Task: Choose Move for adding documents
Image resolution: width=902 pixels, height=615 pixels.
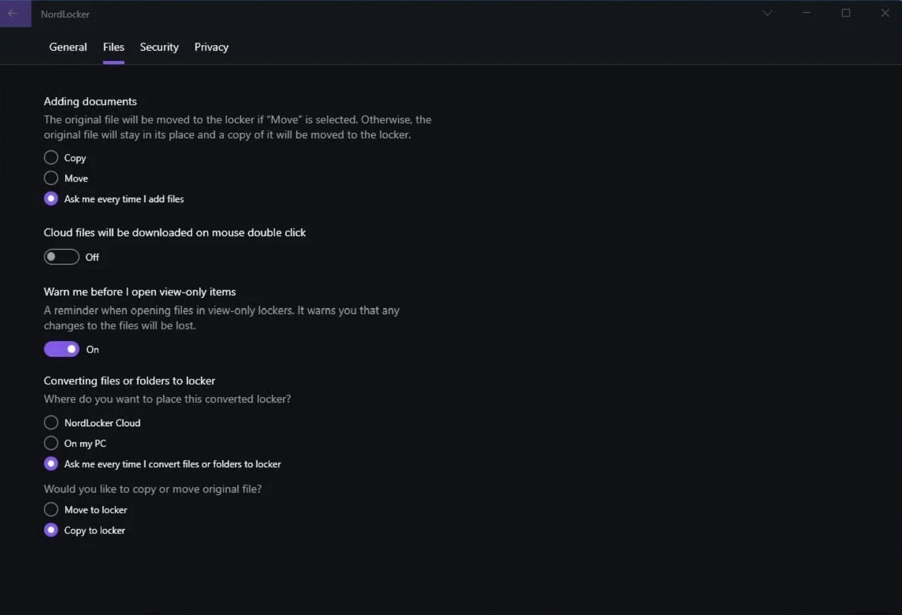Action: pos(51,178)
